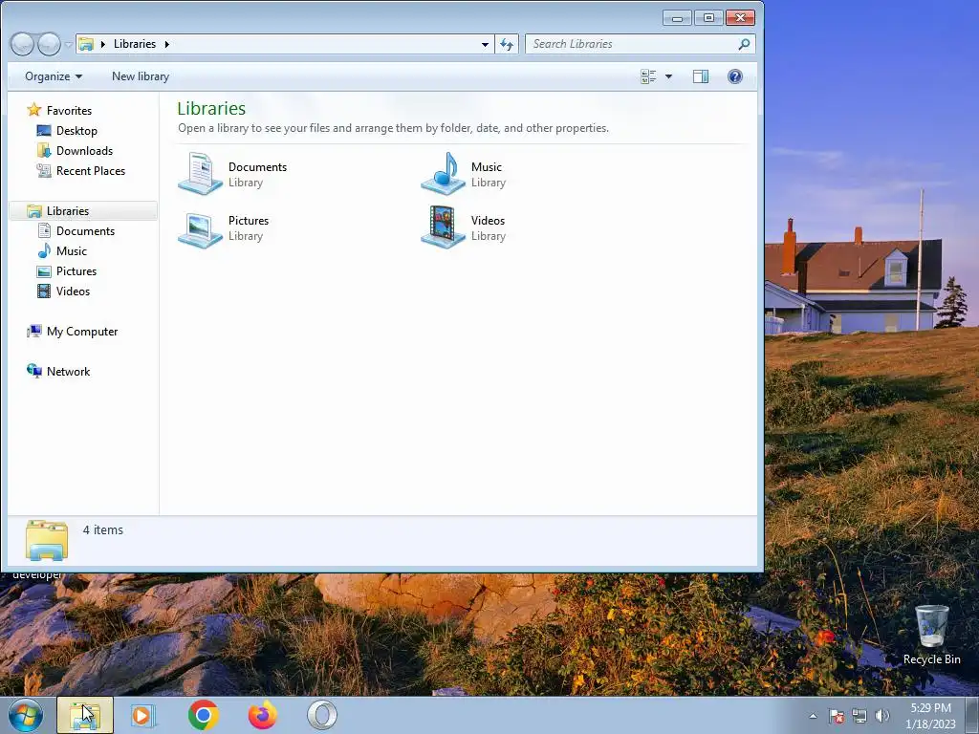
Task: Click the Forward navigation arrow button
Action: coord(49,44)
